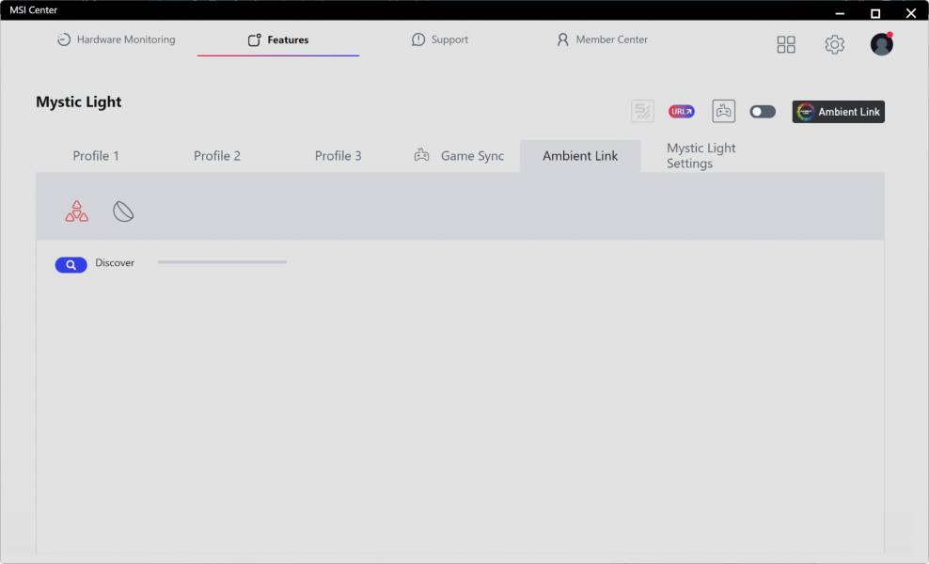The width and height of the screenshot is (929, 564).
Task: Switch to the Profile 2 tab
Action: (217, 156)
